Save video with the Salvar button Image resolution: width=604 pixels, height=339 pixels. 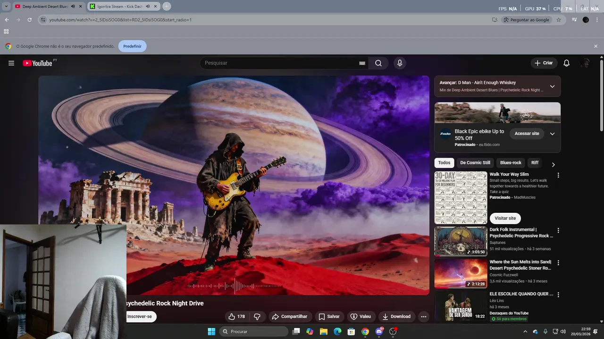(x=329, y=316)
